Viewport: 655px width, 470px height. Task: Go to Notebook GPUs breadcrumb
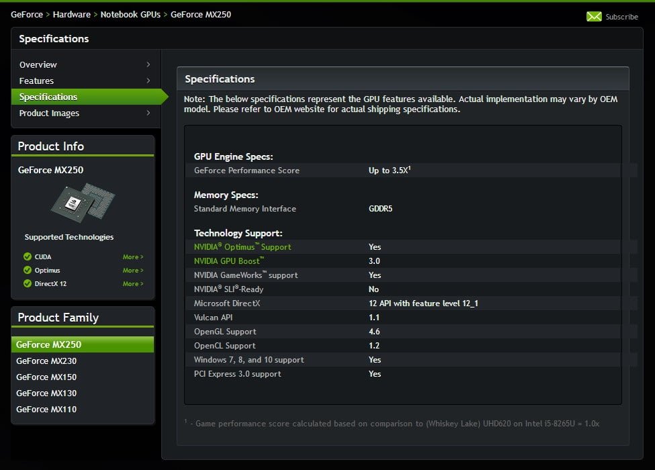click(x=130, y=14)
